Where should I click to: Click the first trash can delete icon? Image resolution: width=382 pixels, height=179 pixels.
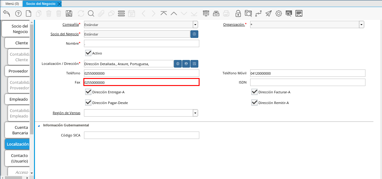(x=49, y=13)
